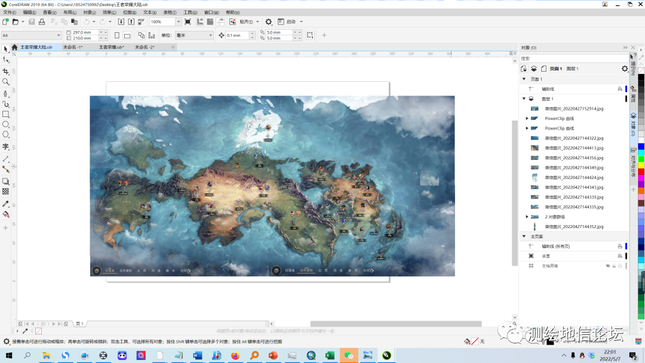Select the Pick tool in toolbox

tap(6, 49)
